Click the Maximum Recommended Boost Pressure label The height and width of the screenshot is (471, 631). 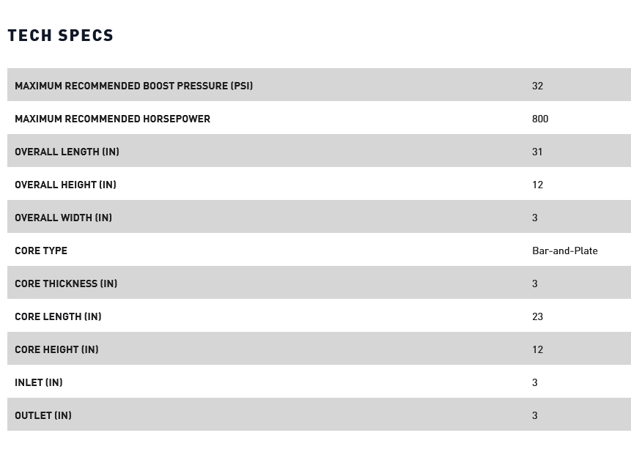point(133,86)
